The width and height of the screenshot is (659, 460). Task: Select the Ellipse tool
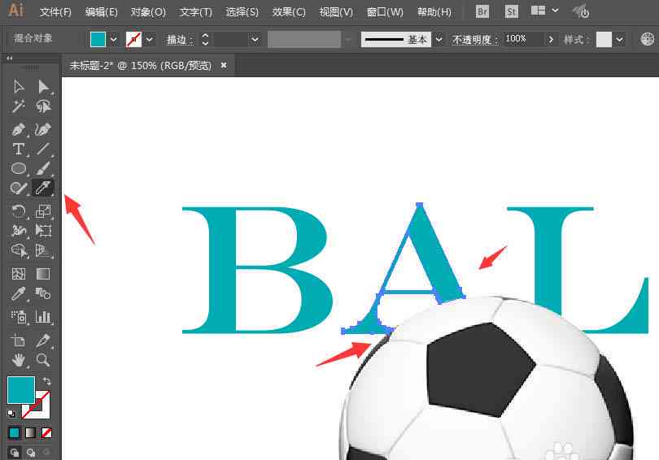[x=19, y=168]
